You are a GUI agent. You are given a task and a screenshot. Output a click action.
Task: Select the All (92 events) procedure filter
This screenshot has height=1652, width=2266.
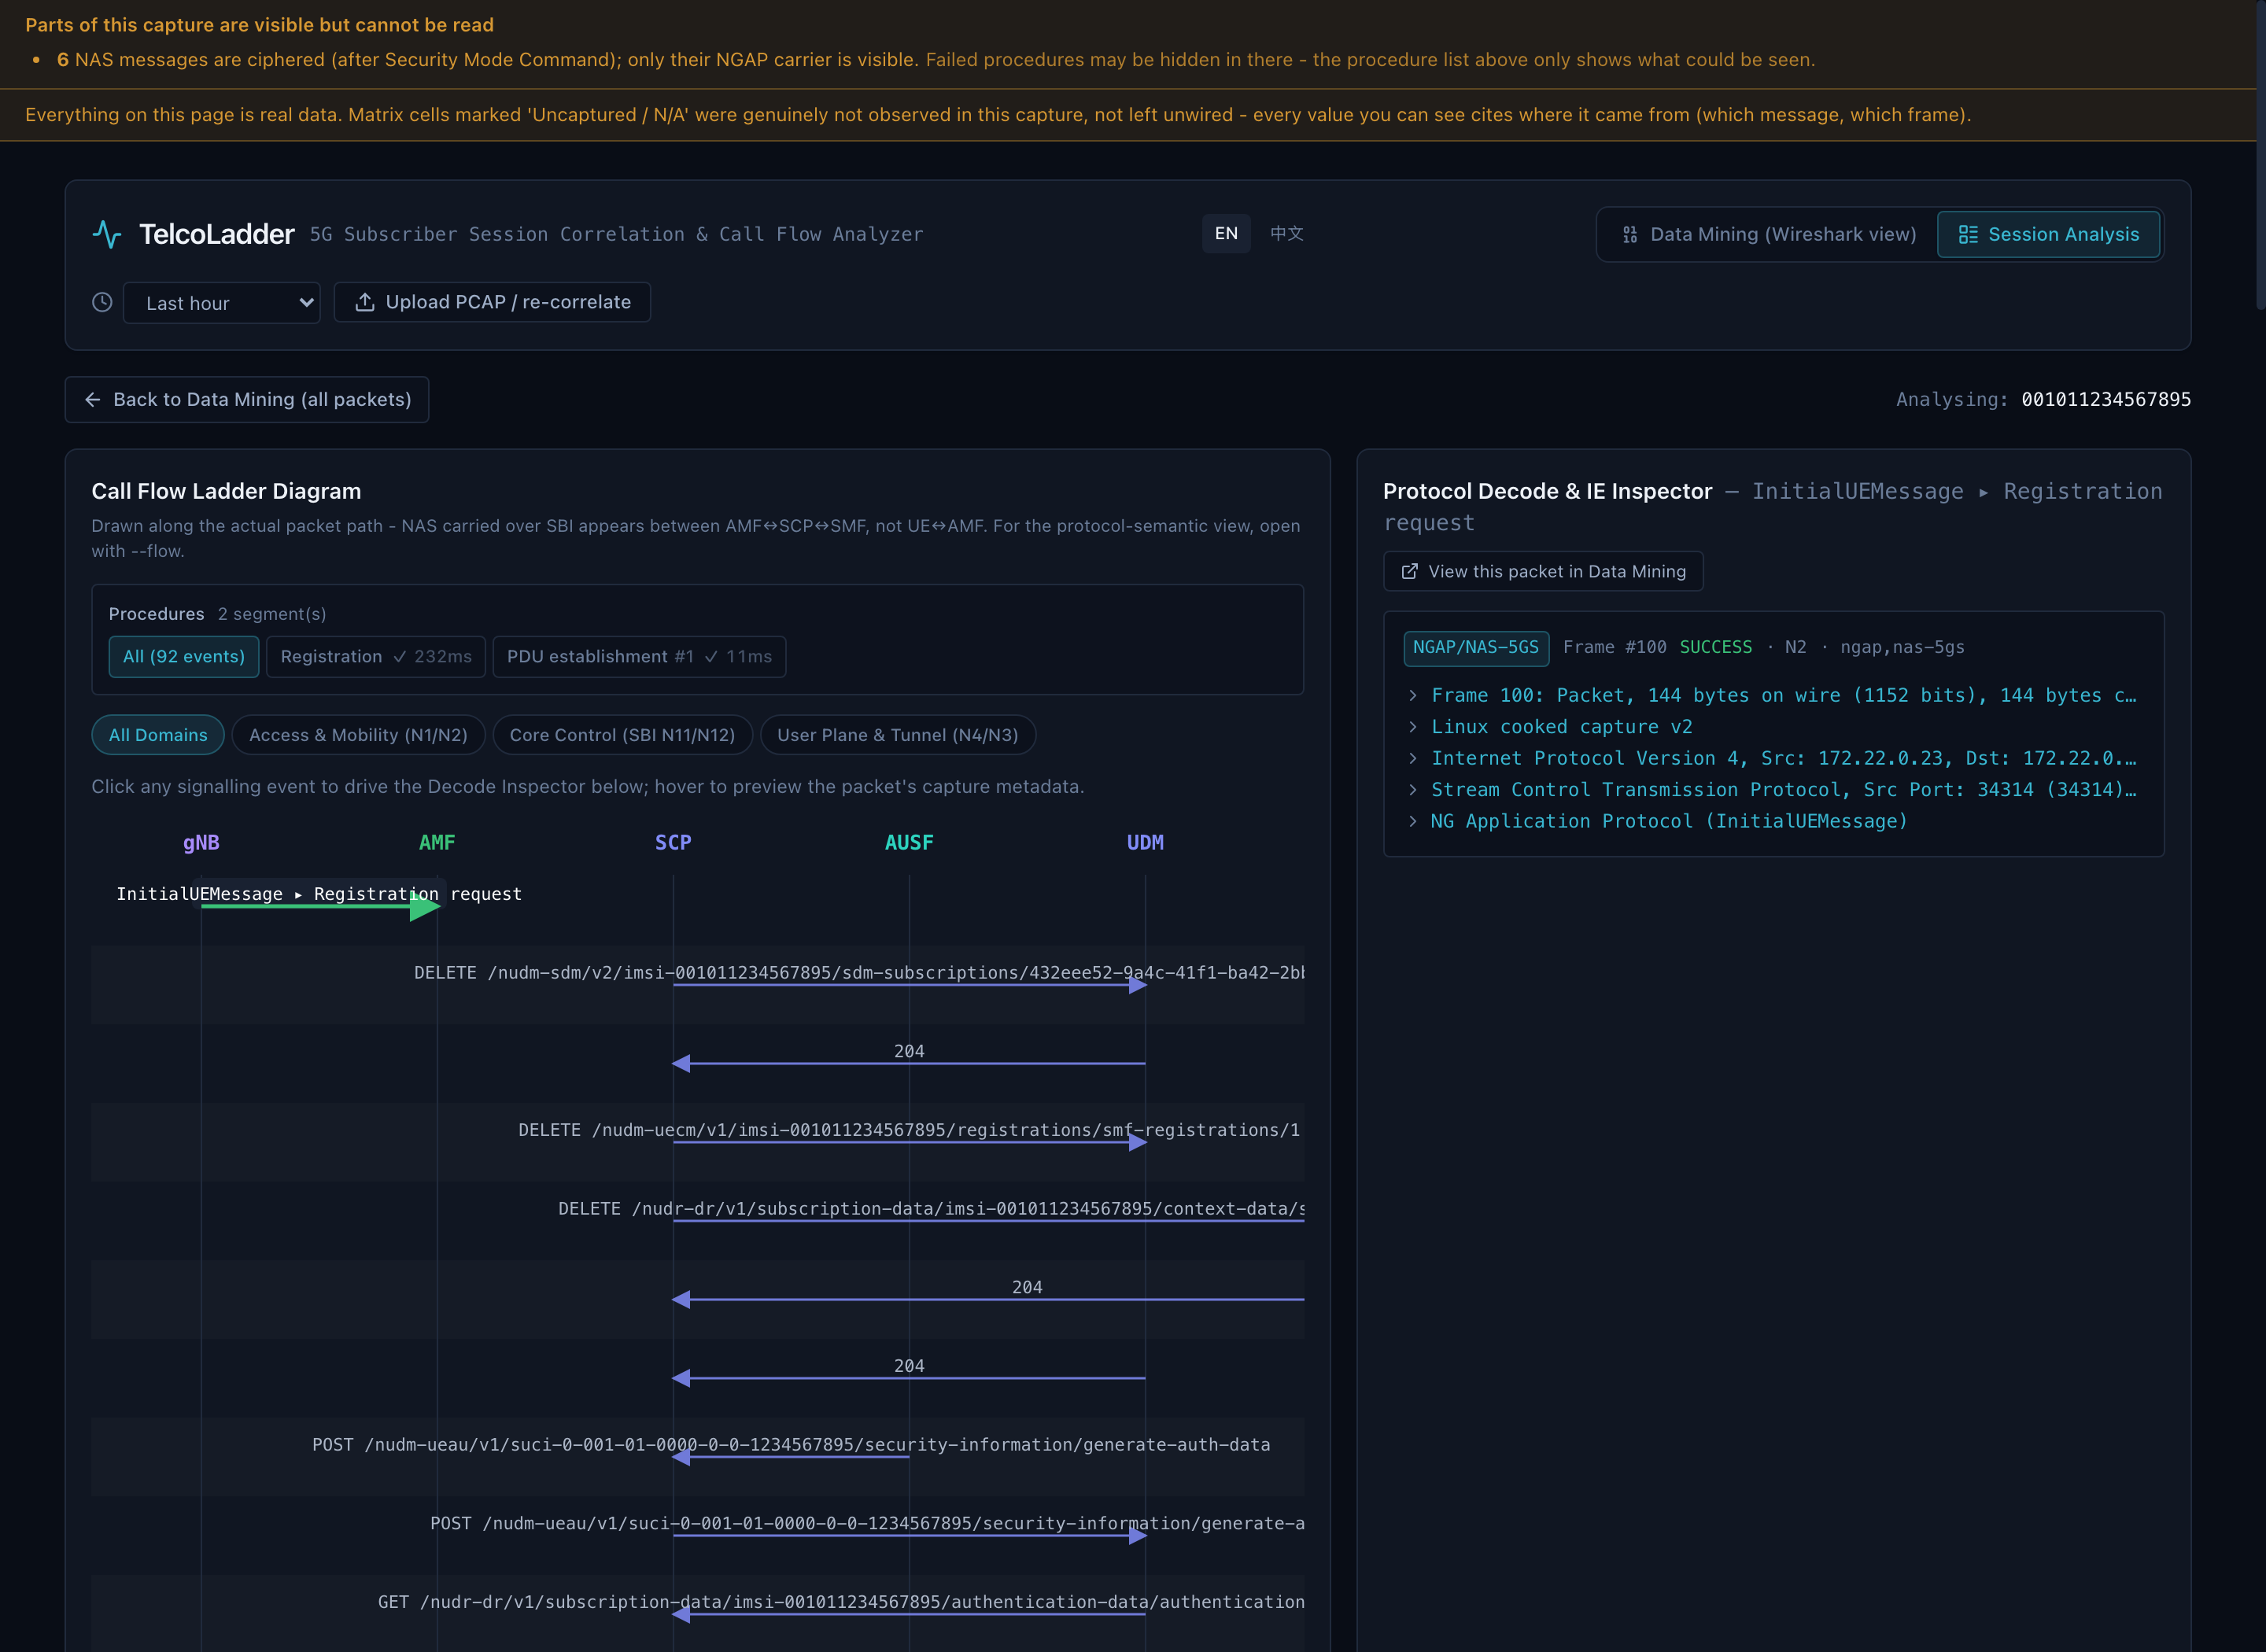click(x=184, y=657)
